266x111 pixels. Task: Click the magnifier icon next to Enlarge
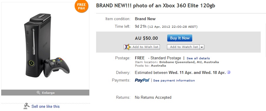[38, 92]
